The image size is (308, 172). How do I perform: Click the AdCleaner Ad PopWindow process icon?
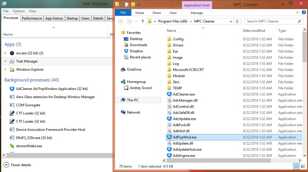12,89
